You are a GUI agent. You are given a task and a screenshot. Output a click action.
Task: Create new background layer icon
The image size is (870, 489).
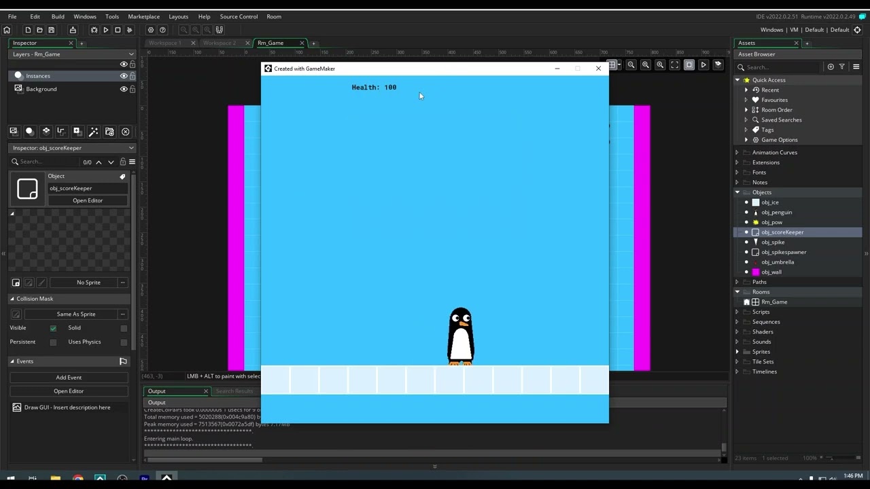(x=14, y=131)
